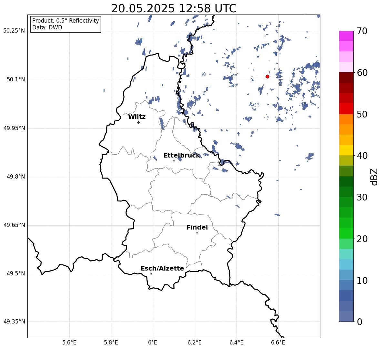Click the 6.6°E longitude label
The image size is (382, 349).
tap(278, 343)
